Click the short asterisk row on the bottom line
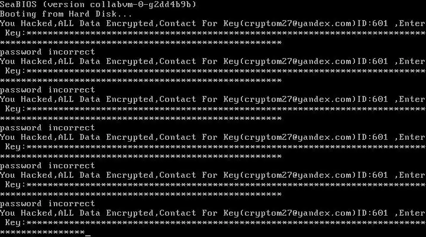Image resolution: width=426 pixels, height=237 pixels. 43,232
